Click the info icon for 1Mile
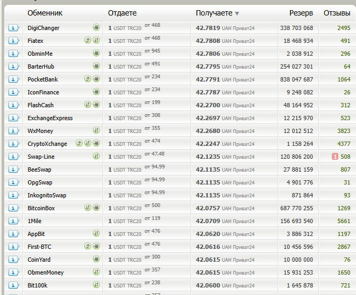356x295 pixels. 13,221
